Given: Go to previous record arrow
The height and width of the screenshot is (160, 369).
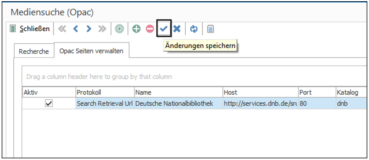Looking at the screenshot, I should click(76, 29).
